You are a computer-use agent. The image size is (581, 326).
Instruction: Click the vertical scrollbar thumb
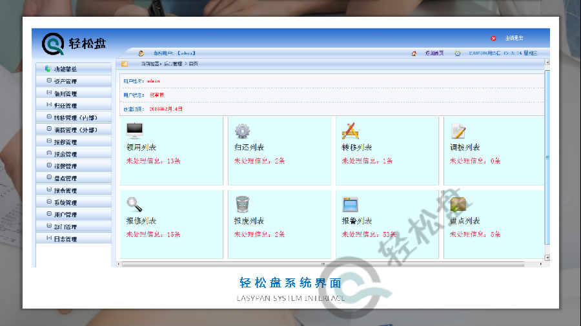click(547, 157)
